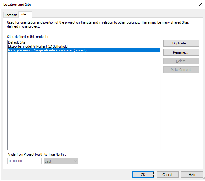205x181 pixels.
Task: Click the empty area of the sites list
Action: pyautogui.click(x=84, y=101)
